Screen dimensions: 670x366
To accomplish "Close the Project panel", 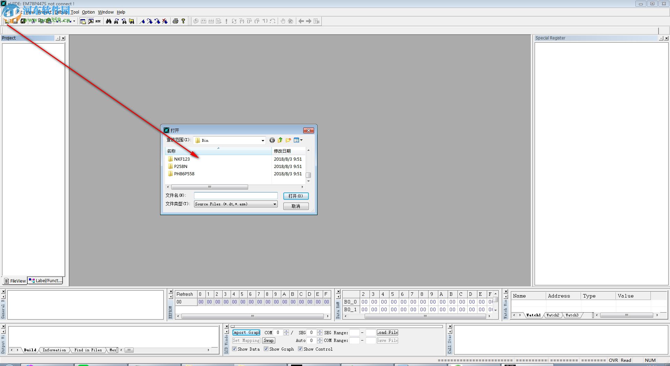I will pyautogui.click(x=63, y=38).
